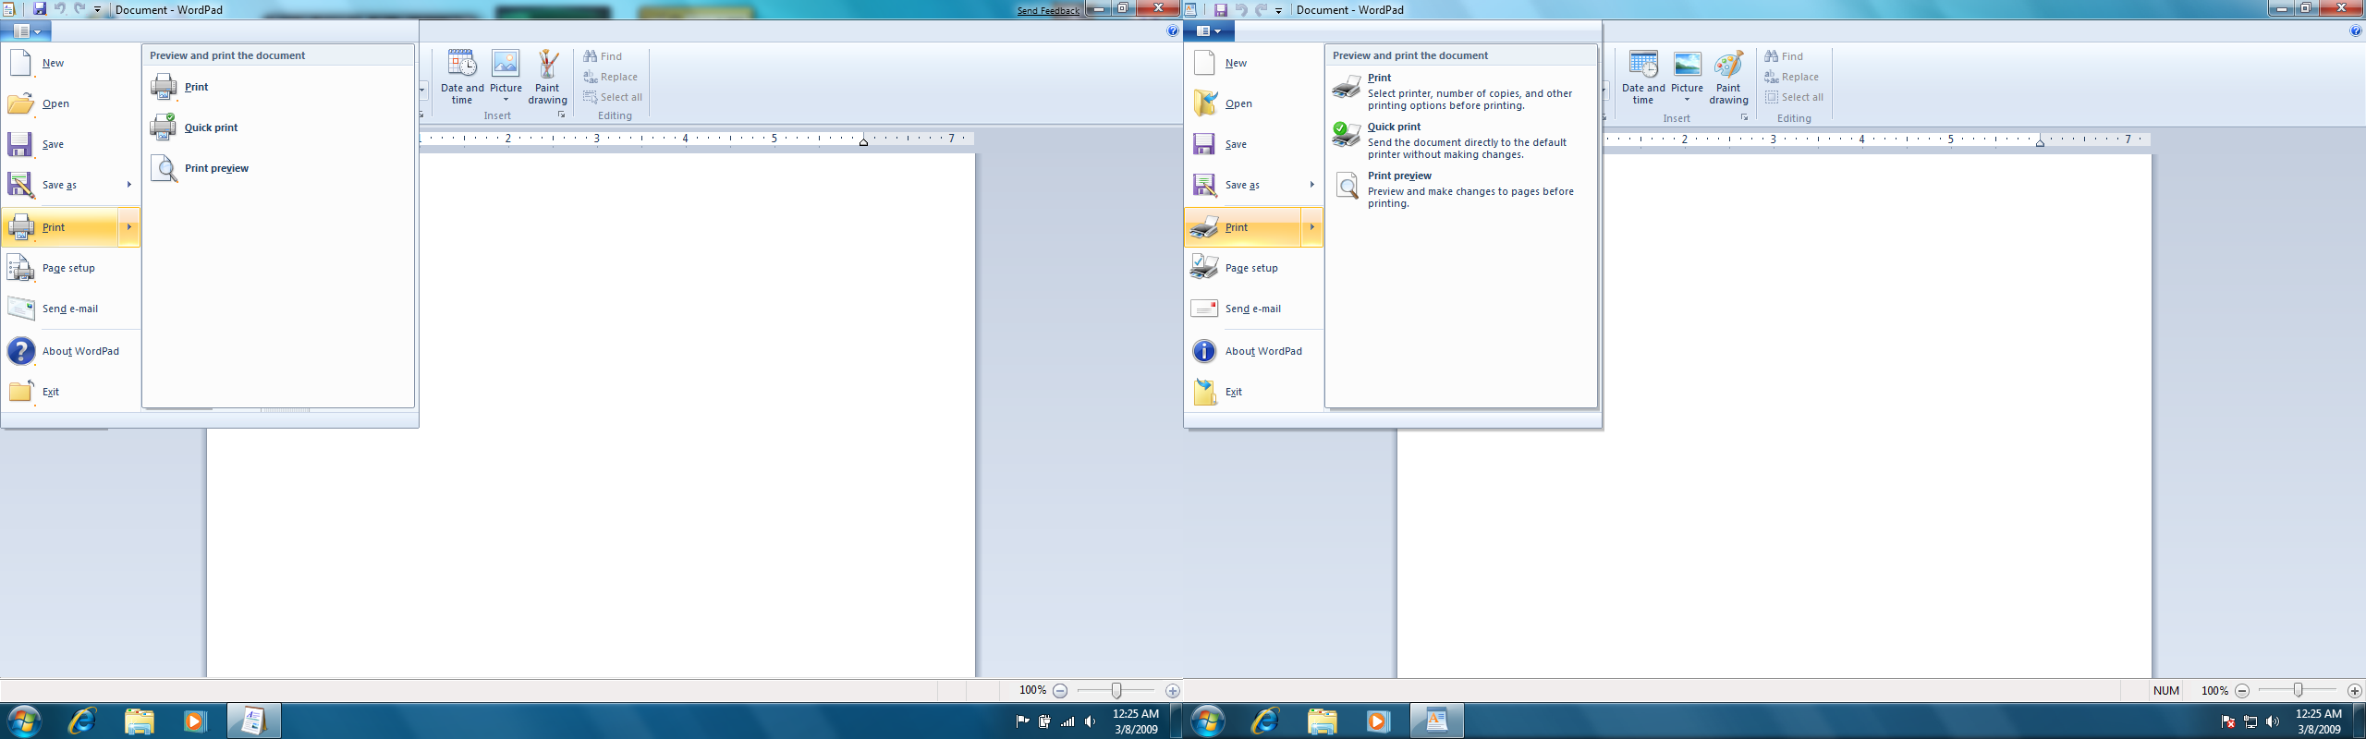Open Windows Explorer folder on right taskbar
Screen dimensions: 2366x739
[1322, 721]
